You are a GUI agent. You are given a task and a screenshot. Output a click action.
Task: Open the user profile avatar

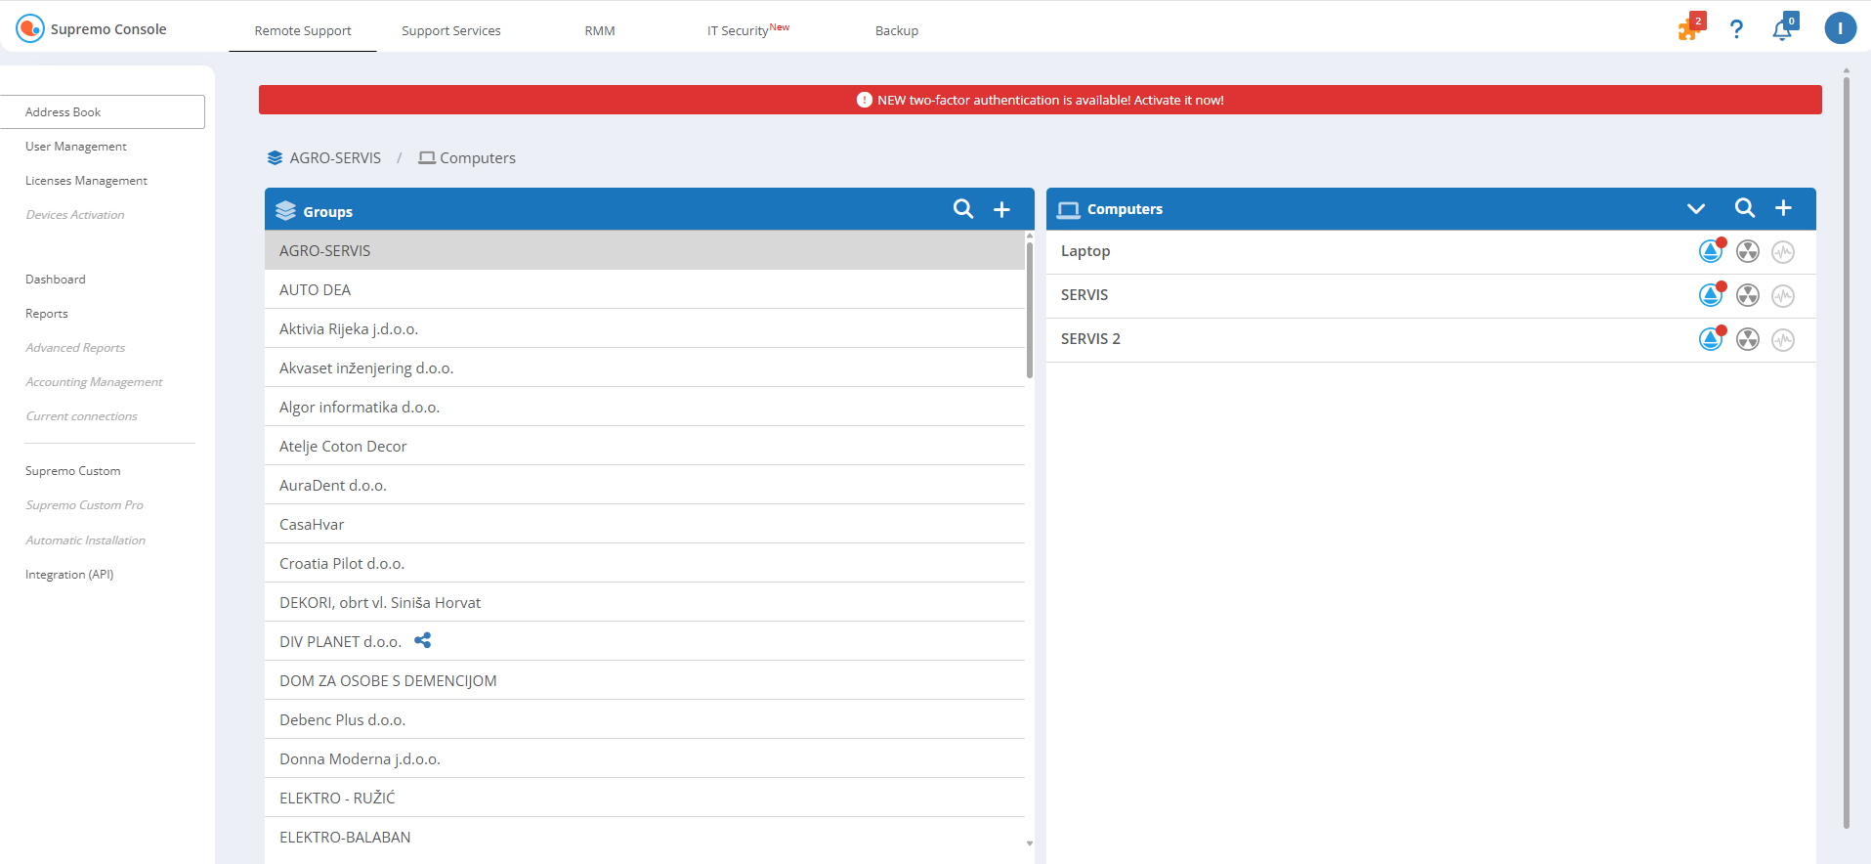pos(1841,28)
